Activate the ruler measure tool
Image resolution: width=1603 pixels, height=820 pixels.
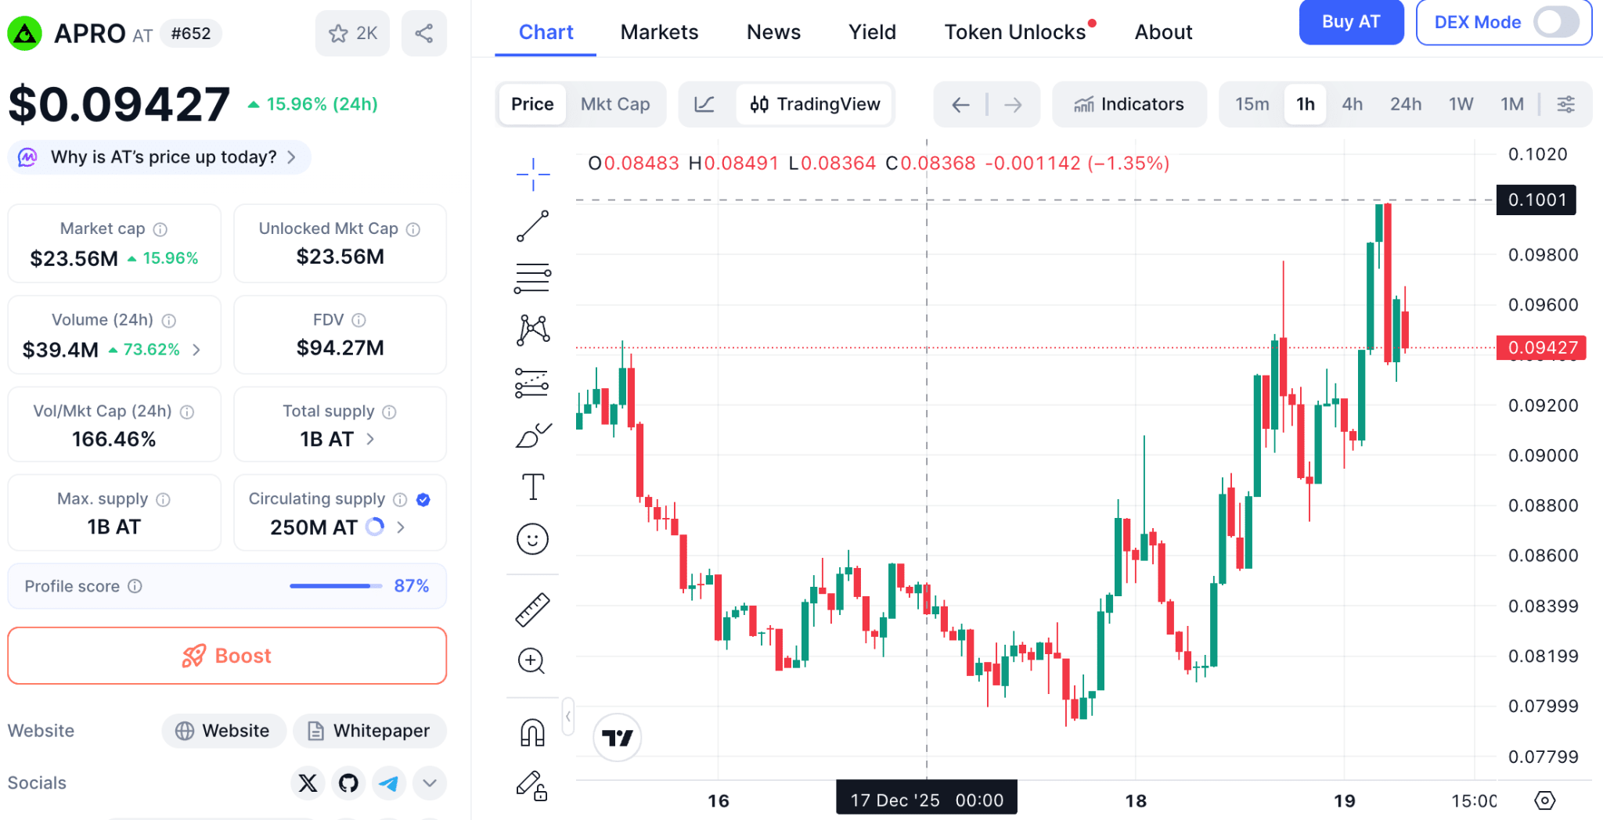point(532,610)
